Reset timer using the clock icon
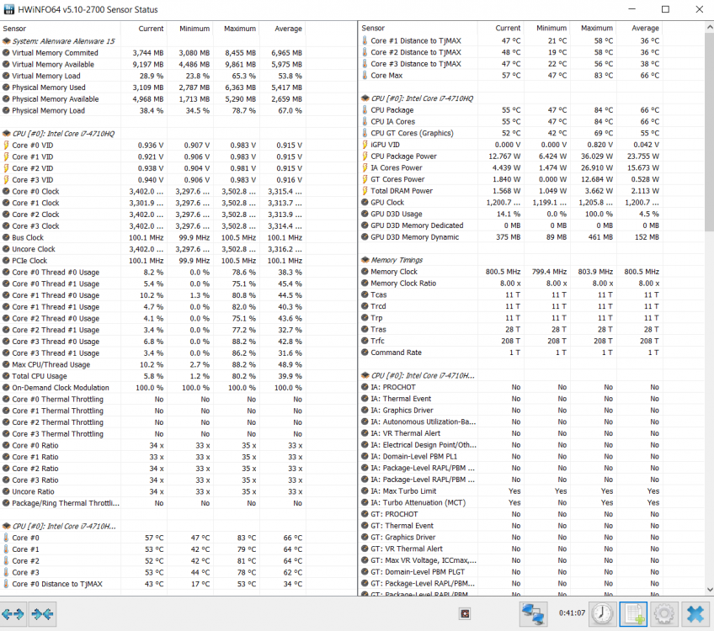This screenshot has width=714, height=631. point(601,614)
